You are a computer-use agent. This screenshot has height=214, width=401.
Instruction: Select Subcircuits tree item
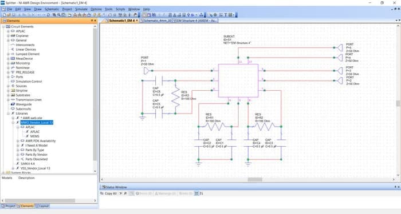click(23, 109)
